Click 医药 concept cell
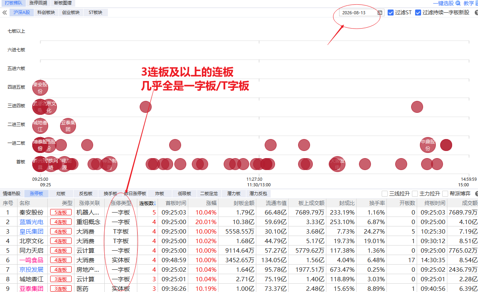The image size is (478, 292). 82,288
